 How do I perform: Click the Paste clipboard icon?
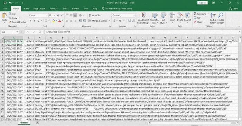pos(4,16)
